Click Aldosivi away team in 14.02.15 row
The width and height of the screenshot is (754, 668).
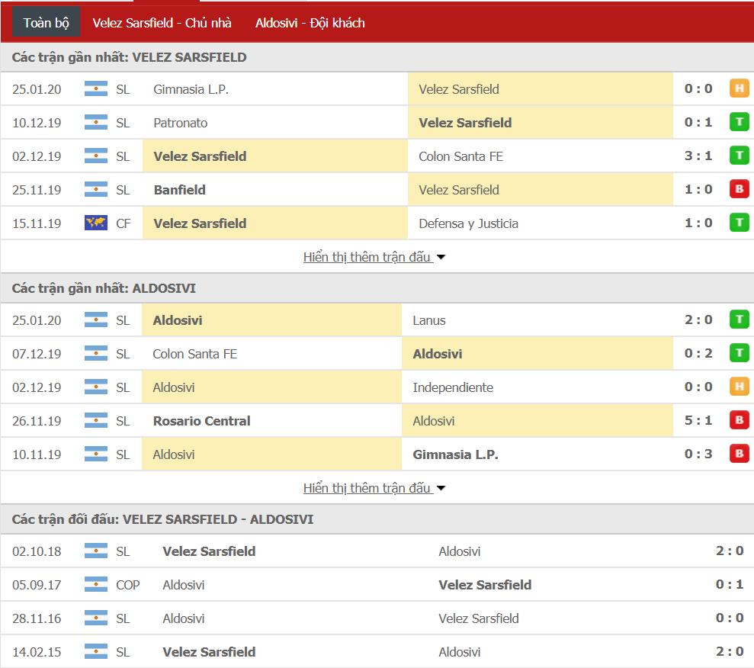459,652
